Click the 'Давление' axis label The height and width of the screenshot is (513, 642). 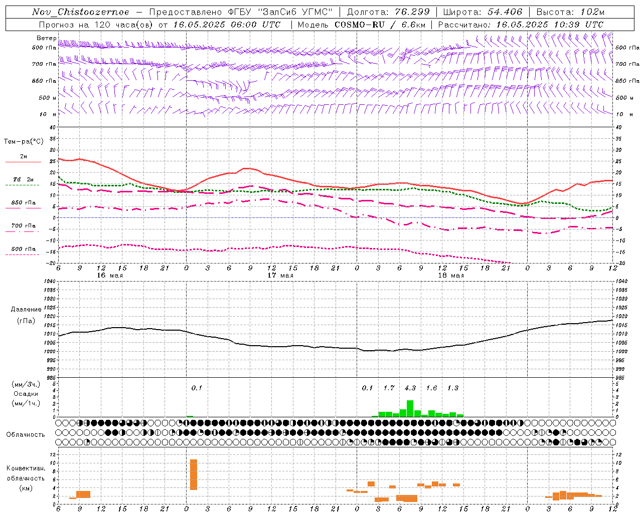26,310
